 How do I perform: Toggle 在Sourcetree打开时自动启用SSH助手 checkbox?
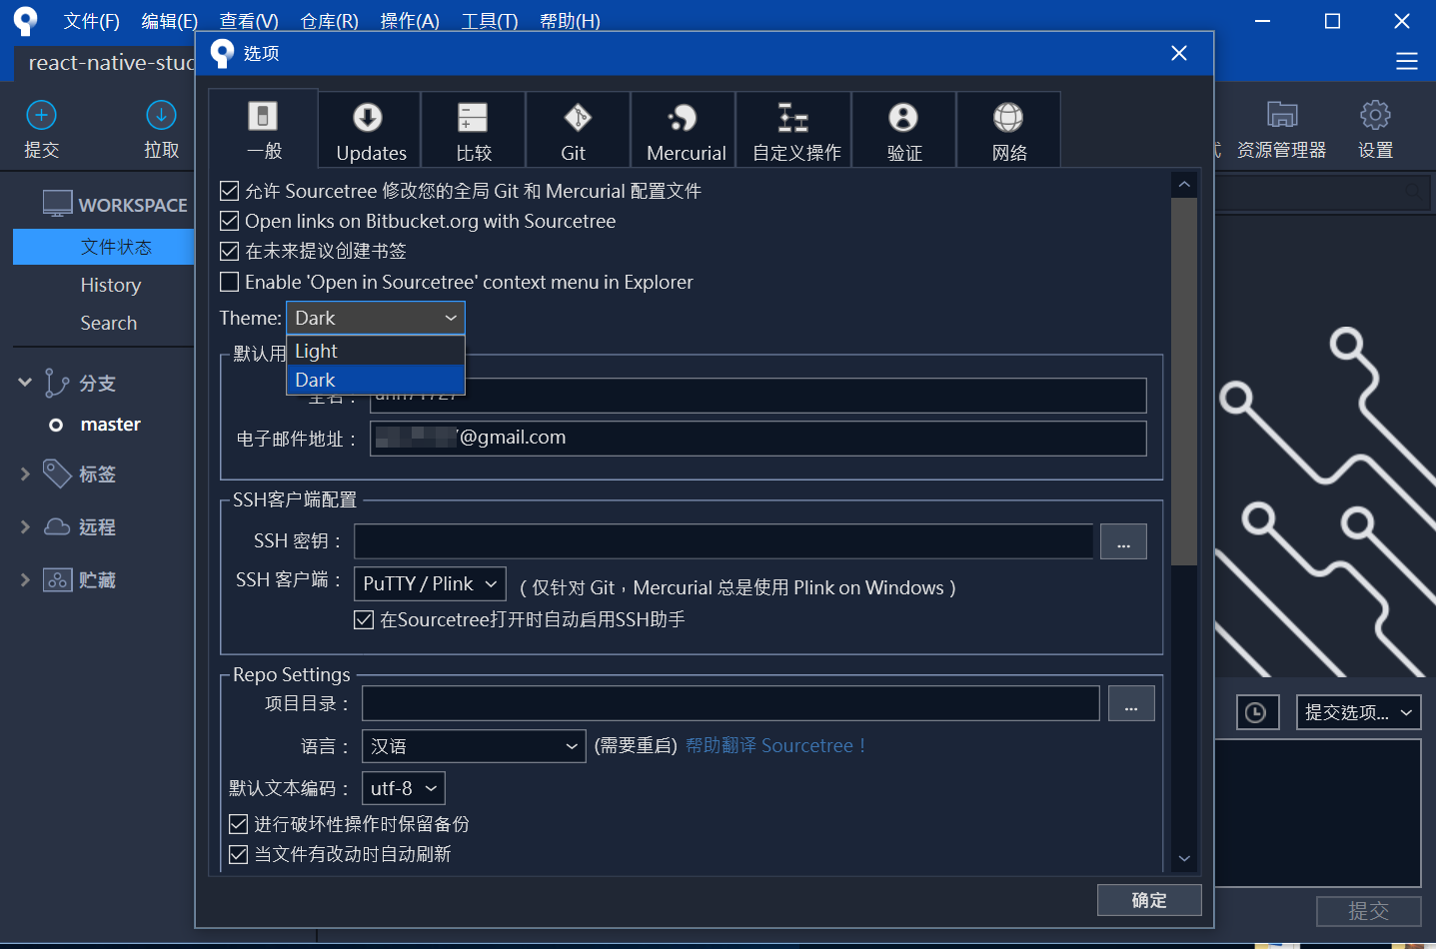[364, 619]
